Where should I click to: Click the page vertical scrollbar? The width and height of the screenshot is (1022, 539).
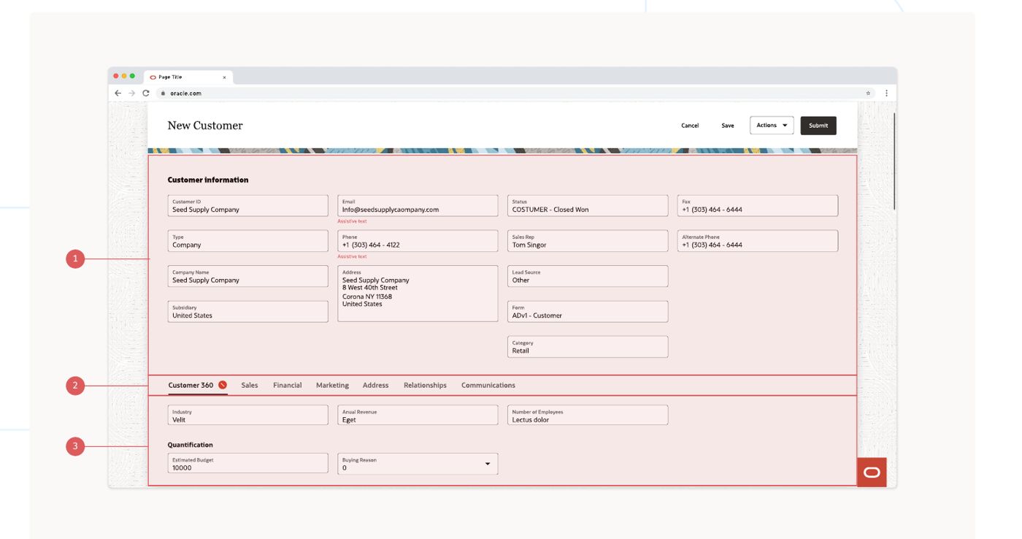tap(894, 161)
